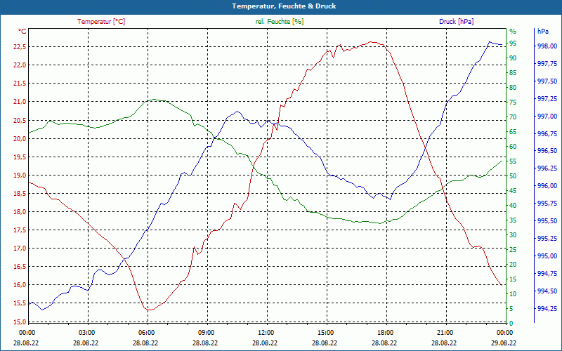Click the green "65" humidity axis value
The width and height of the screenshot is (562, 351).
coord(513,132)
